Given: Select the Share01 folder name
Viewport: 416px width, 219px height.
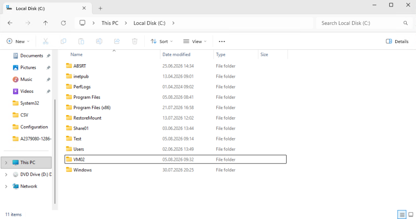Looking at the screenshot, I should click(81, 128).
